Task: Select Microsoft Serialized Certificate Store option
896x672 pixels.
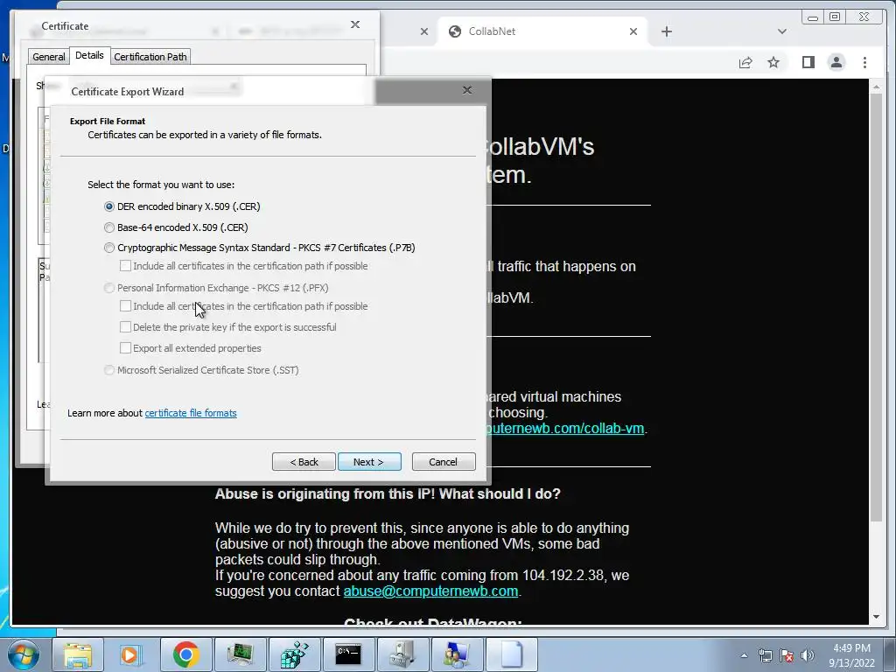Action: (201, 370)
